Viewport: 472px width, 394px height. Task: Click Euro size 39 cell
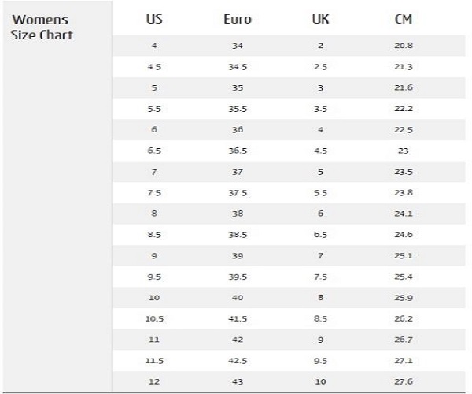coord(238,256)
